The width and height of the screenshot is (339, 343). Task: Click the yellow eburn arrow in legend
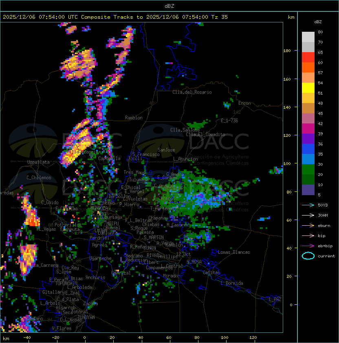pos(308,226)
